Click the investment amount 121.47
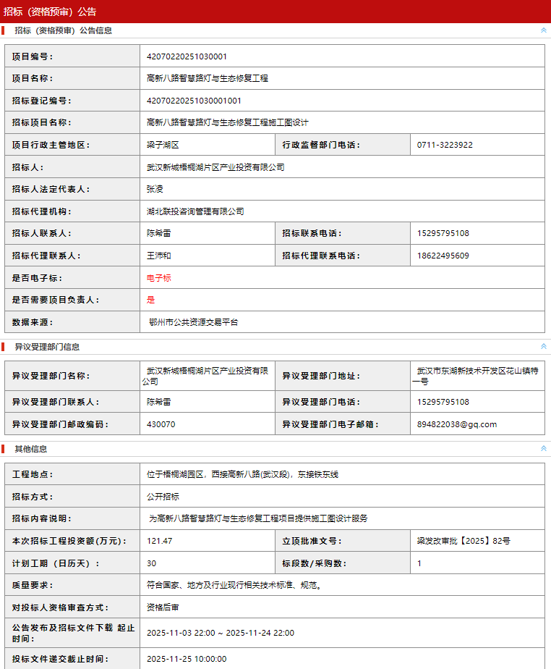The width and height of the screenshot is (551, 669). pyautogui.click(x=159, y=541)
